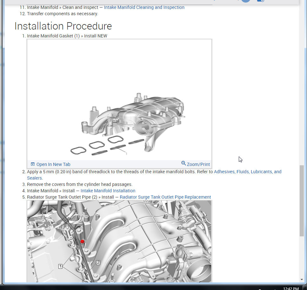The width and height of the screenshot is (307, 290).
Task: Click the Zoom/Print magnifier icon
Action: pyautogui.click(x=184, y=163)
